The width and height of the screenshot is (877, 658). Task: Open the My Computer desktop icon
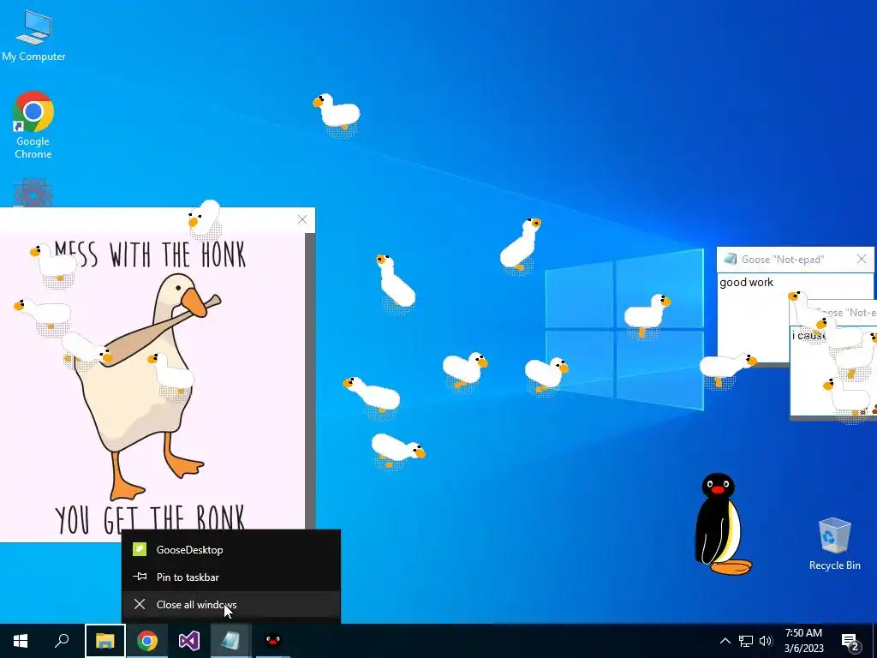pyautogui.click(x=33, y=36)
